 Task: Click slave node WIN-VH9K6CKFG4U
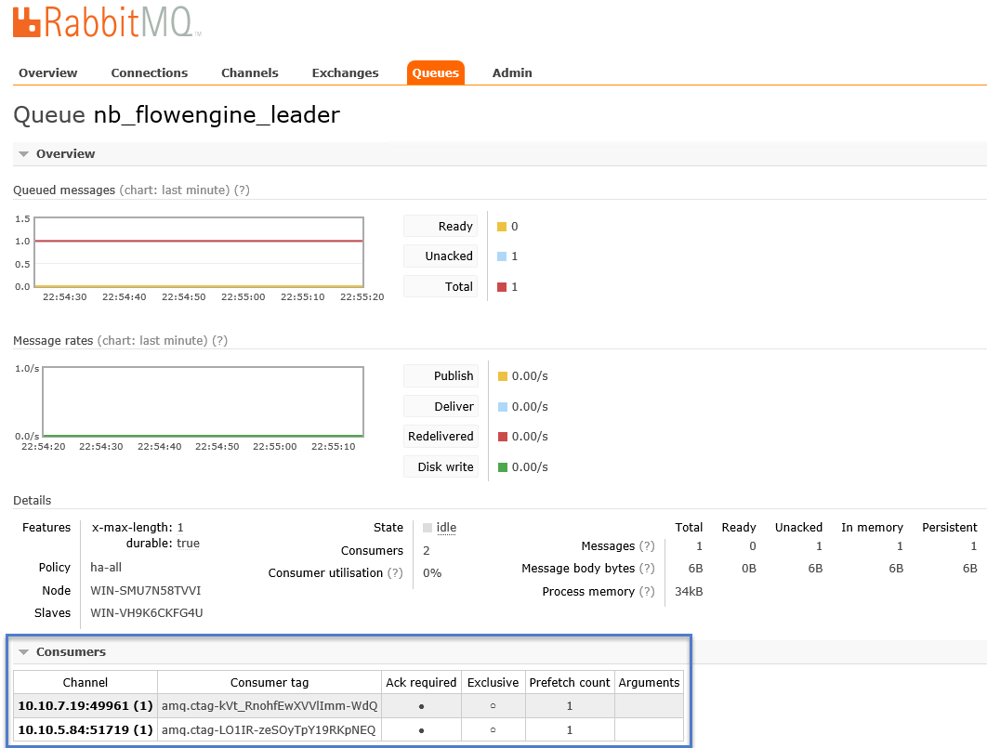pos(147,613)
